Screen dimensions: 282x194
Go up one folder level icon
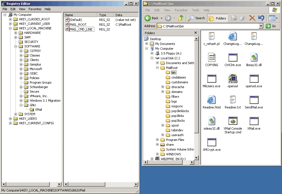click(x=181, y=18)
